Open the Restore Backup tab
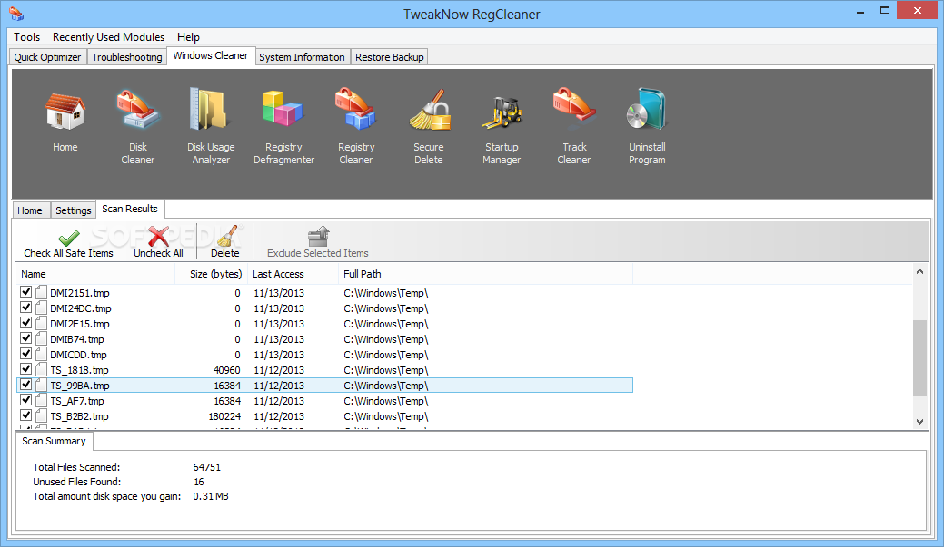 tap(390, 57)
